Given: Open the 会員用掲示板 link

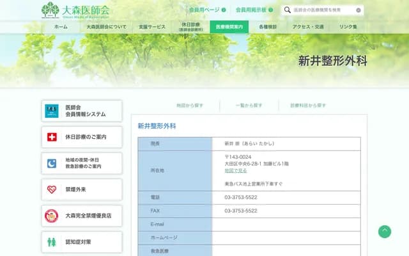Looking at the screenshot, I should click(x=251, y=10).
